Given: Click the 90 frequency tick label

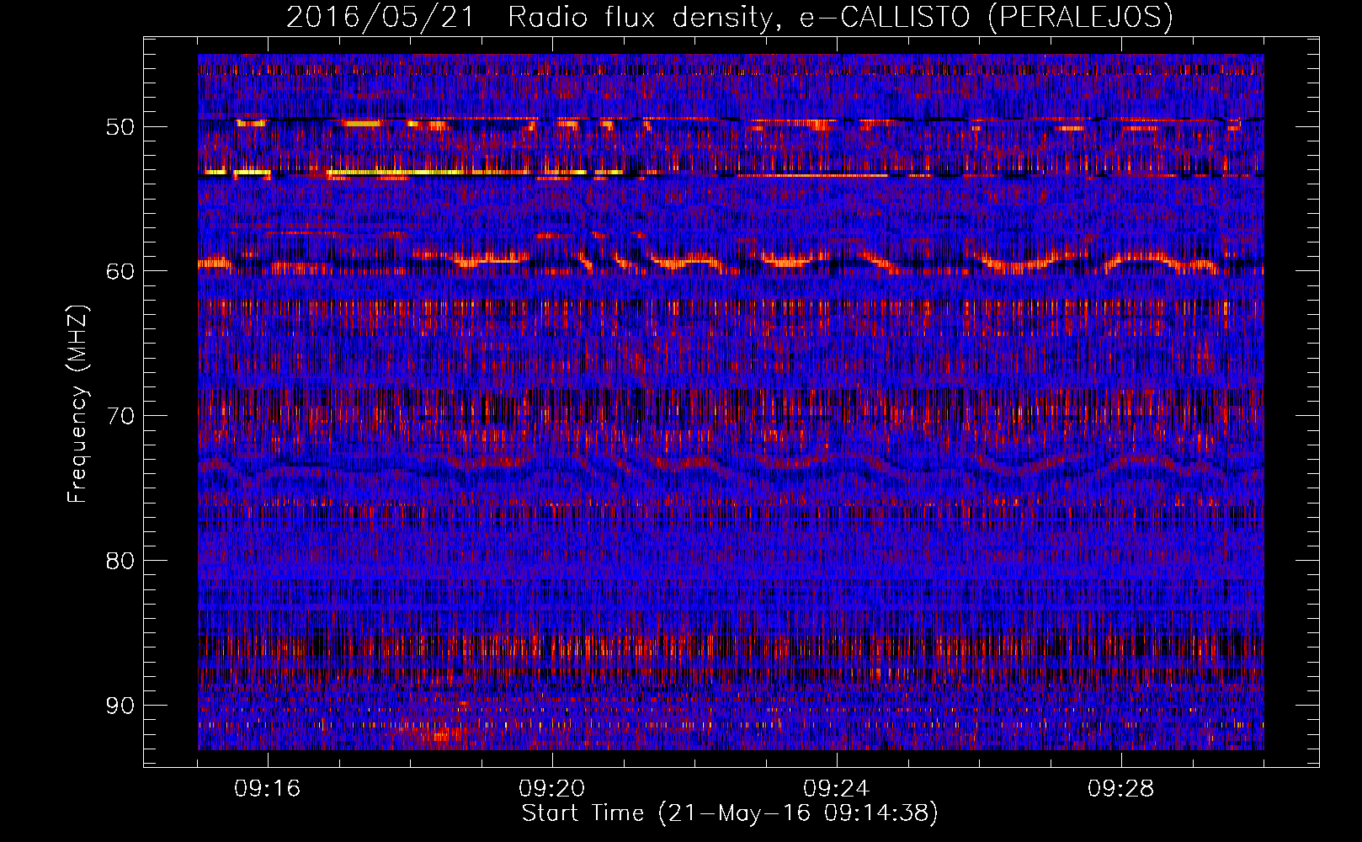Looking at the screenshot, I should pyautogui.click(x=120, y=706).
